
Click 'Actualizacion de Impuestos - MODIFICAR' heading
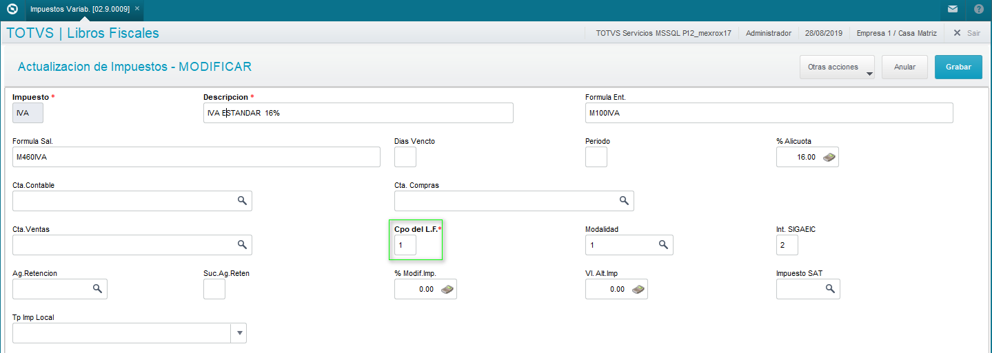[134, 67]
